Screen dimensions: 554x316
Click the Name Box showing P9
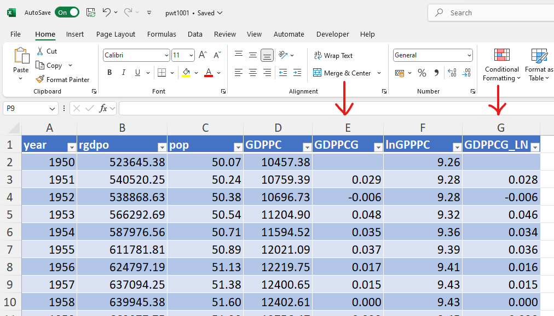[x=30, y=108]
